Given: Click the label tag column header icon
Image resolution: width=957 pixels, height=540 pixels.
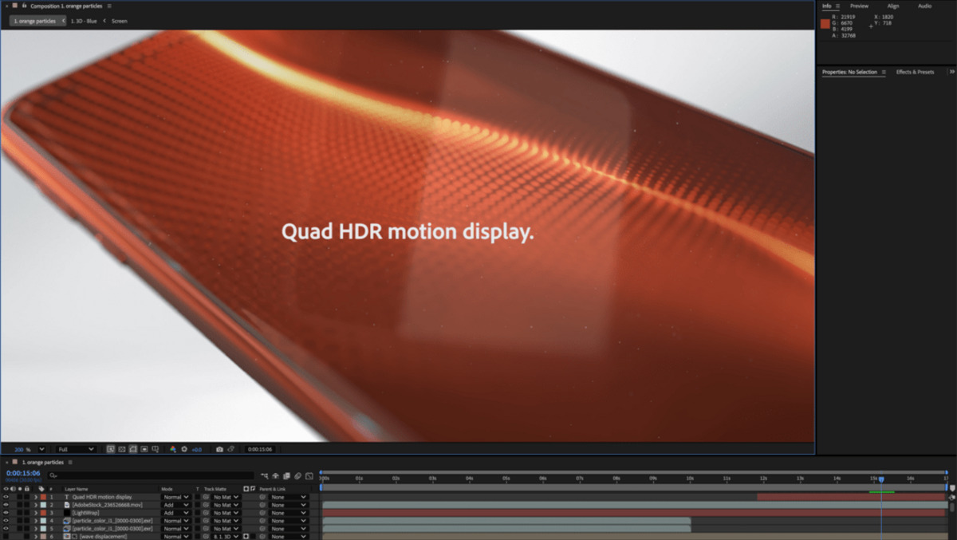Looking at the screenshot, I should 41,489.
